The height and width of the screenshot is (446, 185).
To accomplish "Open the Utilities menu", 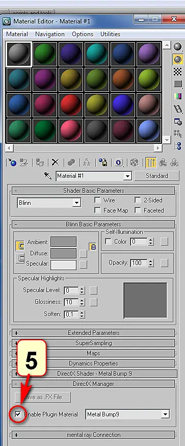I will (110, 34).
